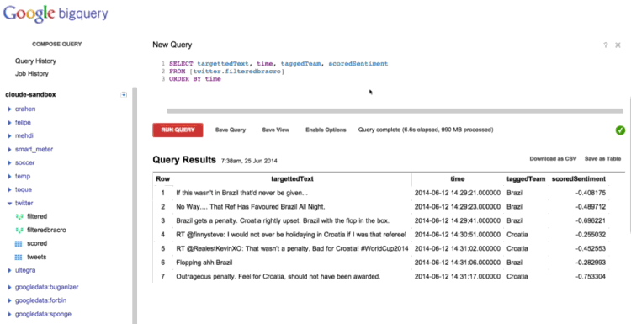The height and width of the screenshot is (324, 631).
Task: Collapse the twitter dataset
Action: pyautogui.click(x=9, y=204)
